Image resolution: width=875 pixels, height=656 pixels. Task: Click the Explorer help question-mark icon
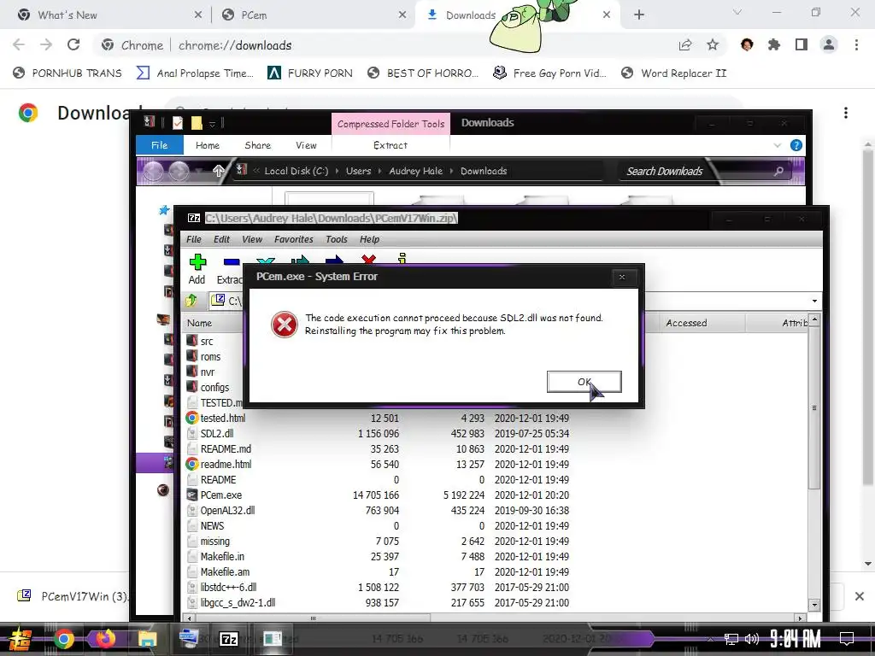point(796,145)
